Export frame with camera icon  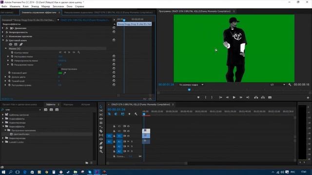[x=270, y=97]
